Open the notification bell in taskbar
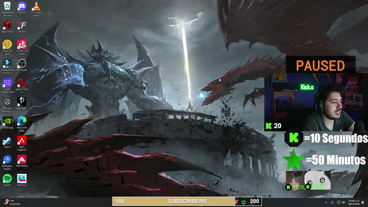 click(x=363, y=202)
